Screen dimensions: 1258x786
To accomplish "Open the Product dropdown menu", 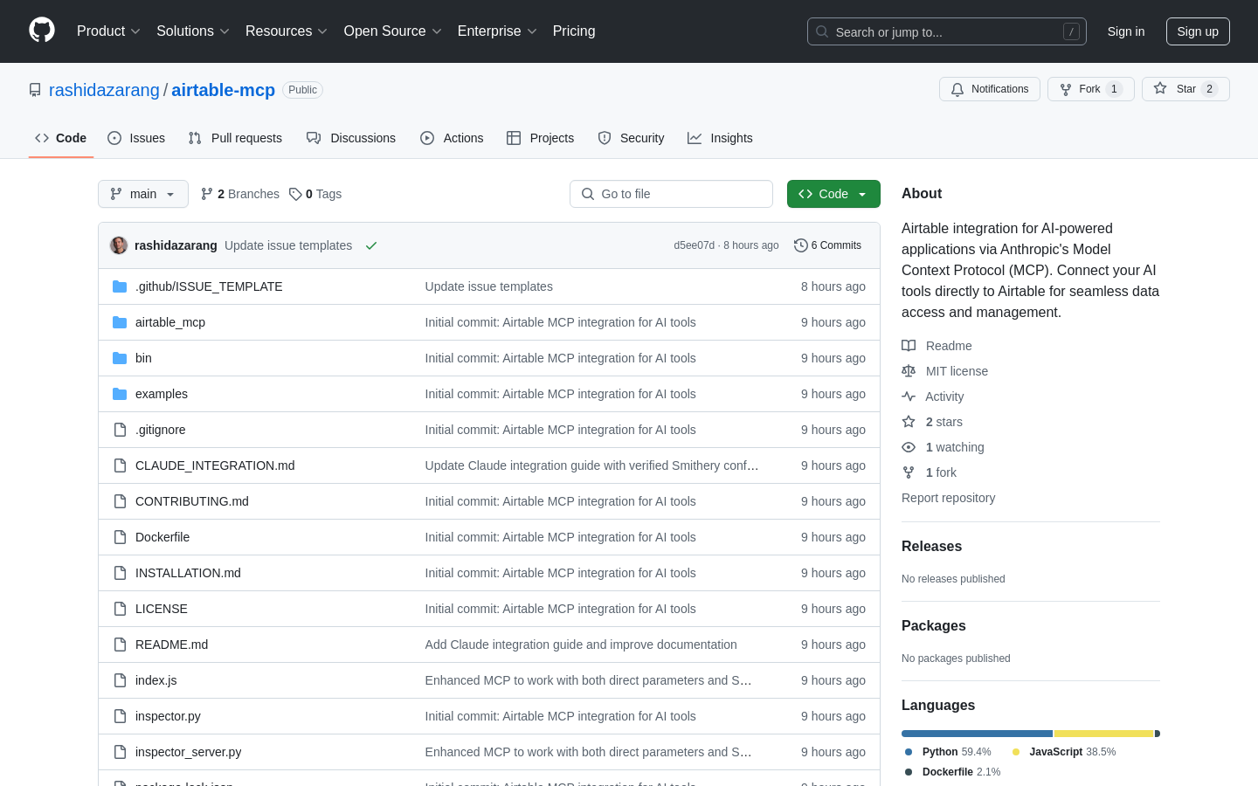I will click(x=108, y=31).
